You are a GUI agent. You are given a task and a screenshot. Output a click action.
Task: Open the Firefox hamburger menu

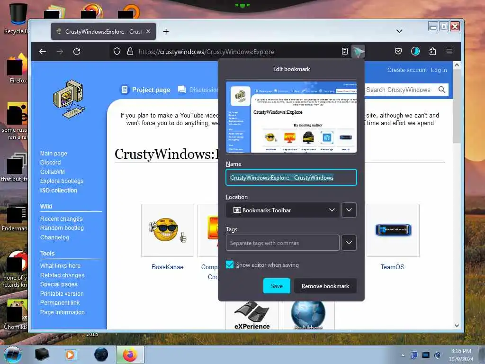pos(449,51)
